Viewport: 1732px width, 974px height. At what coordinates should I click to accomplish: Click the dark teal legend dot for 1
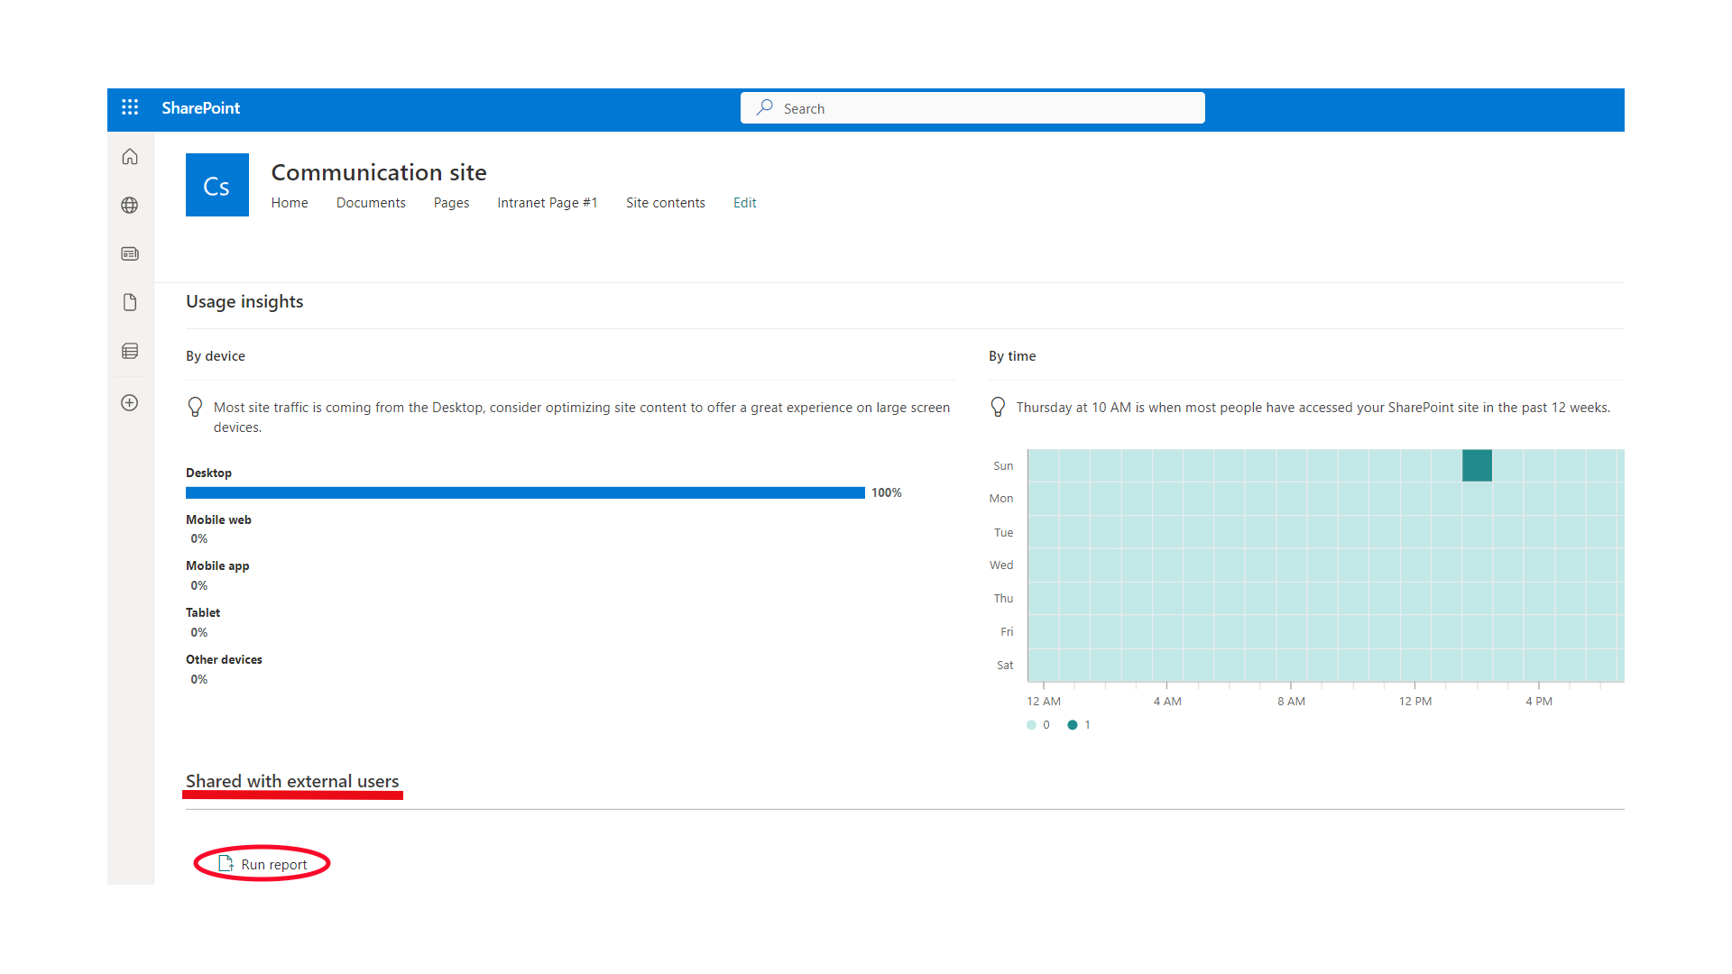(1073, 725)
